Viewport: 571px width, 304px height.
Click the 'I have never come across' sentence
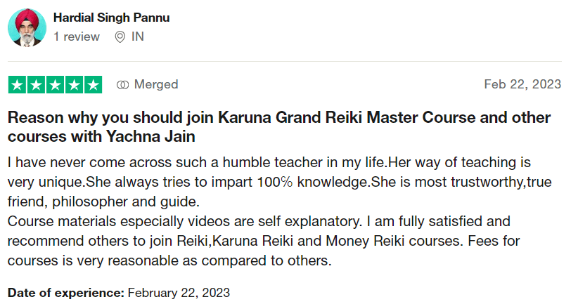click(198, 162)
